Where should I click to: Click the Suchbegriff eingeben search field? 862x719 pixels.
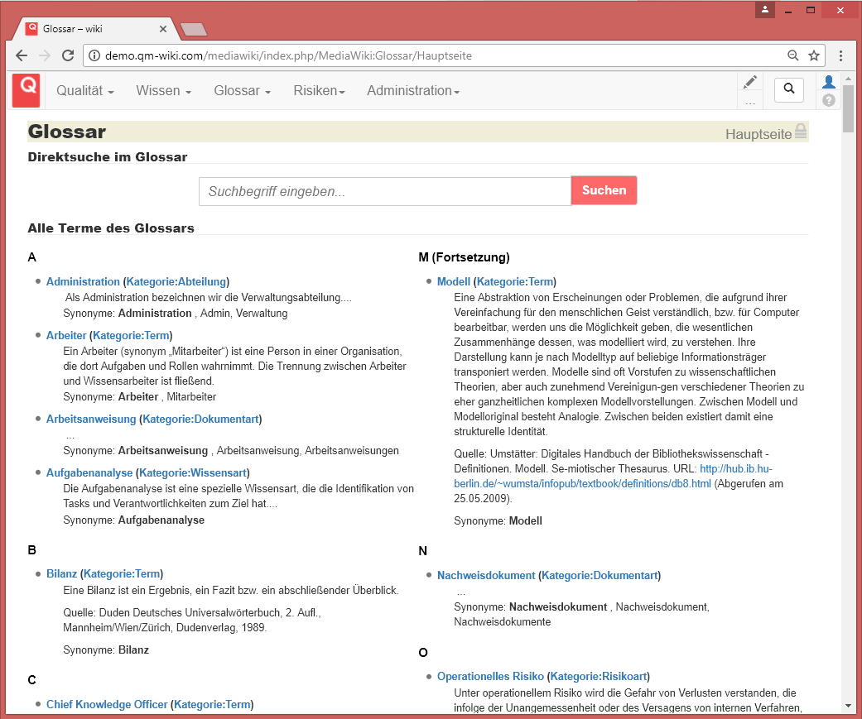click(384, 191)
